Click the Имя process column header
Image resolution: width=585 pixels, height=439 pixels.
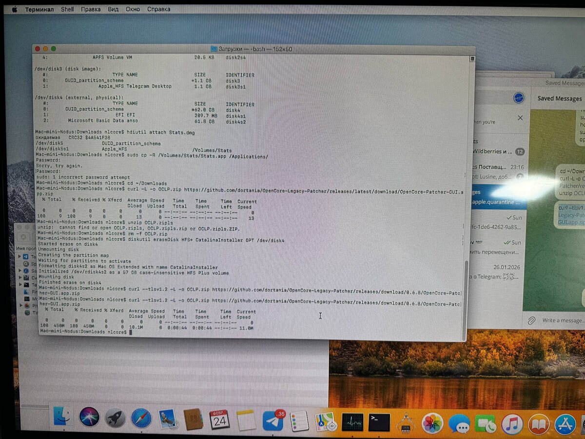click(26, 248)
